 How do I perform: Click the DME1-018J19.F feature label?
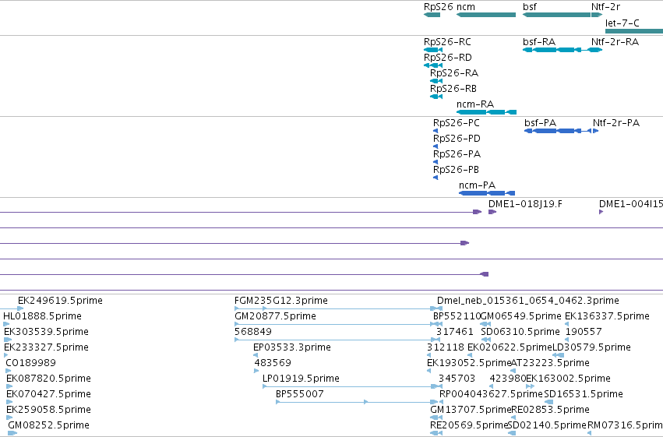coord(525,204)
